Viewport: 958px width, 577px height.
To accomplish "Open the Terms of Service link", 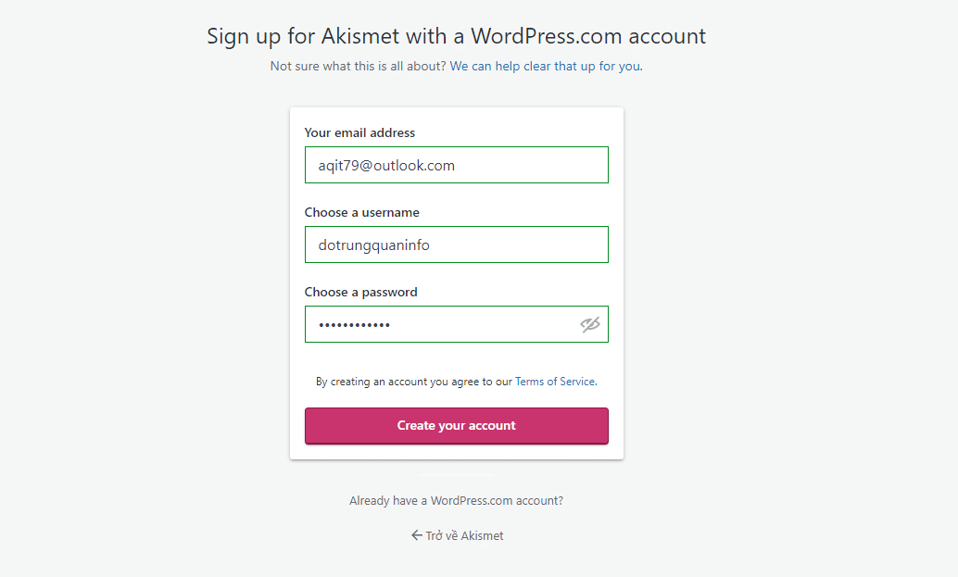I will tap(555, 382).
